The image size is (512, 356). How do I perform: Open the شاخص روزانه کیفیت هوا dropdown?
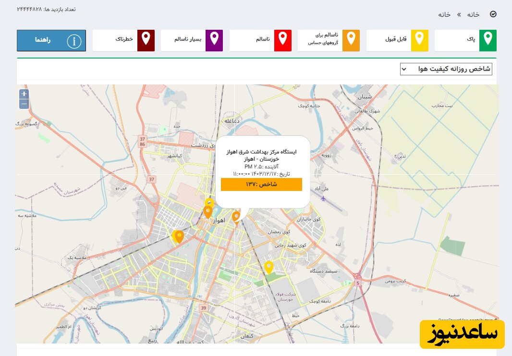pos(446,69)
